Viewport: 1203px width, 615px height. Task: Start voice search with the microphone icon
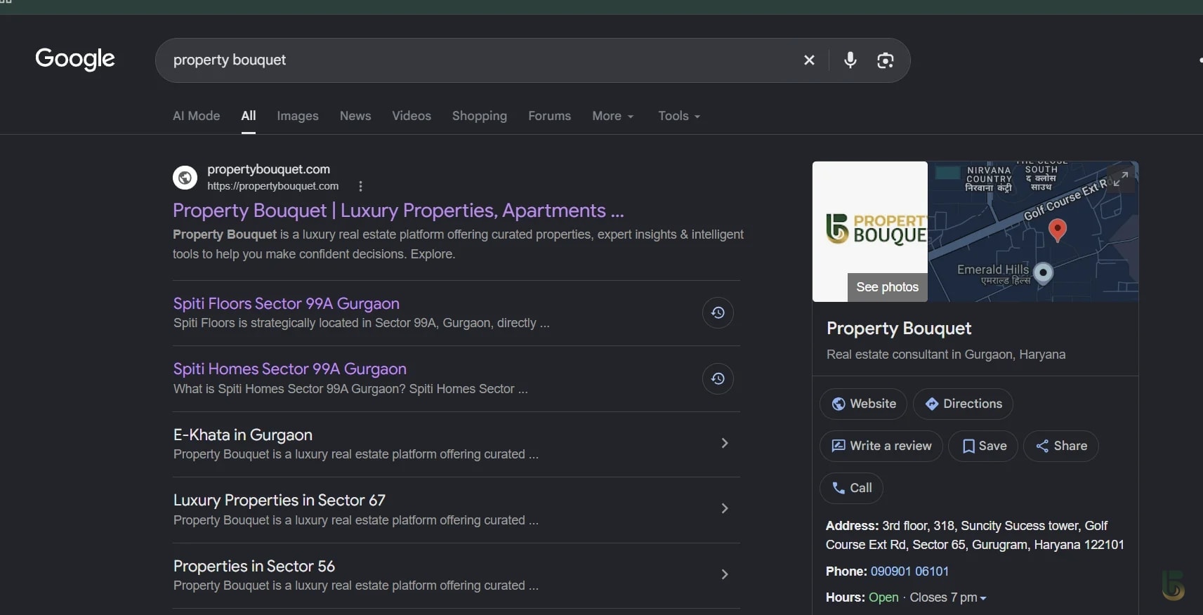coord(850,60)
